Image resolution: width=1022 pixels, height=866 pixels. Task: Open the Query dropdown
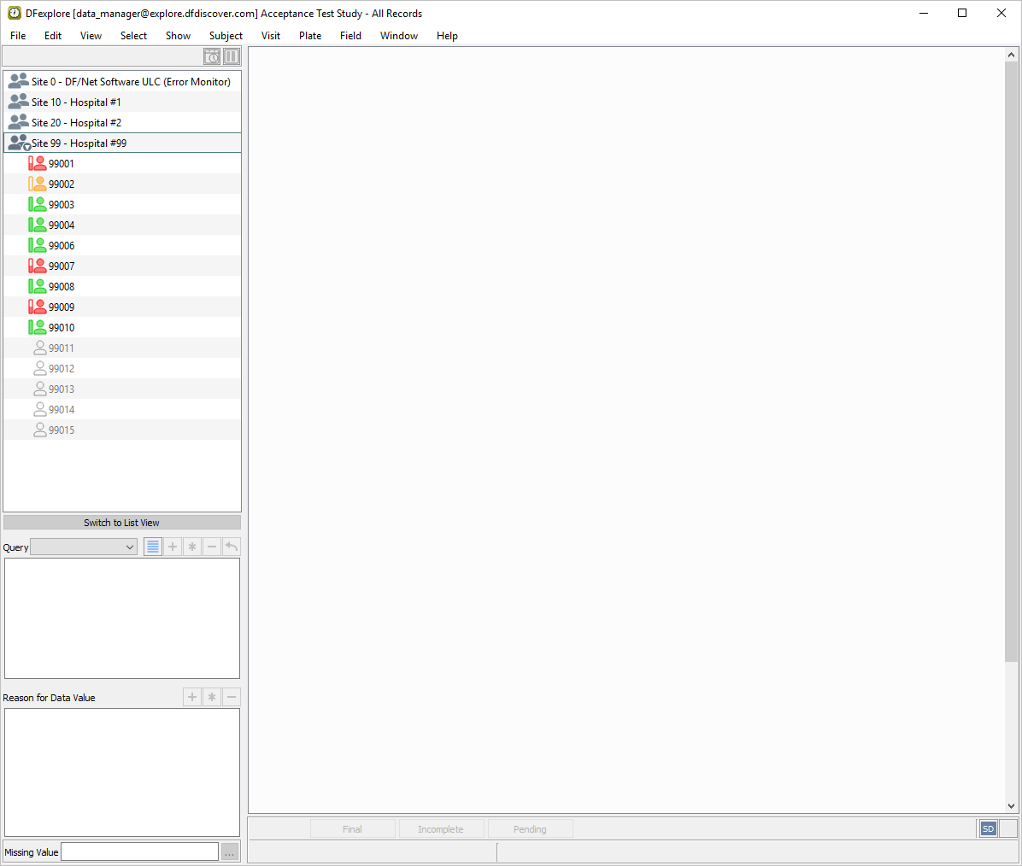point(84,547)
